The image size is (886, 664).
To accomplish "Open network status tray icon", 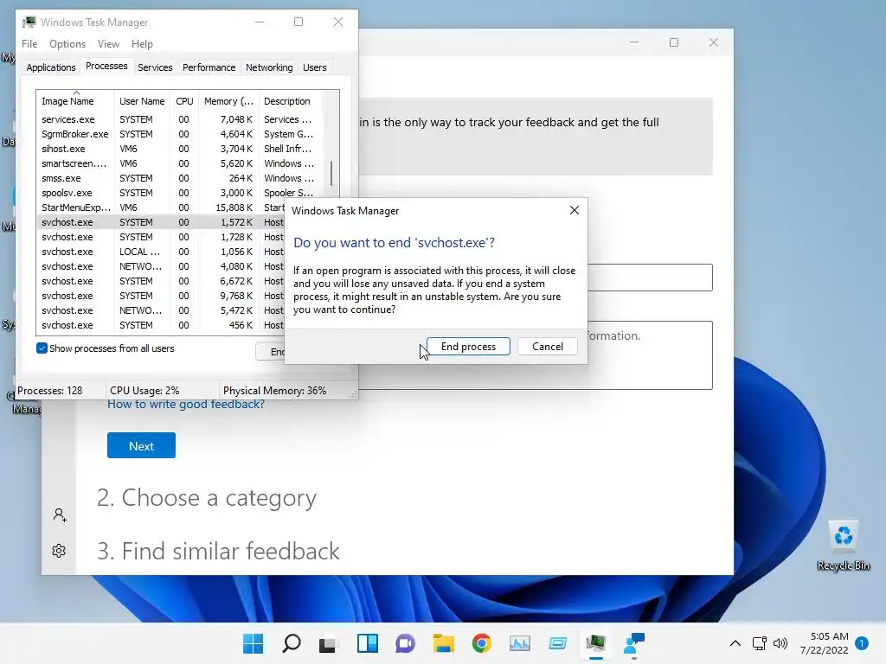I will [x=760, y=643].
